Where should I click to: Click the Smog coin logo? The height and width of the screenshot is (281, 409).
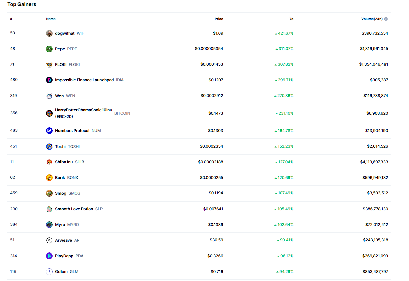(x=49, y=193)
